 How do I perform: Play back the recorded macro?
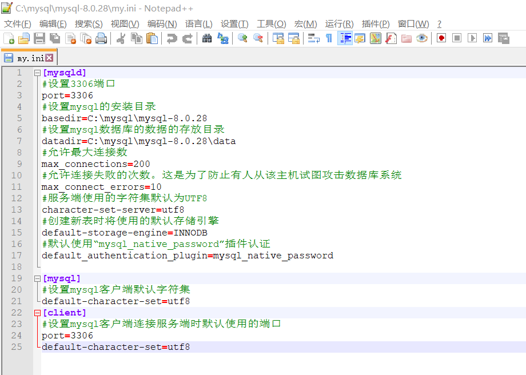(472, 38)
